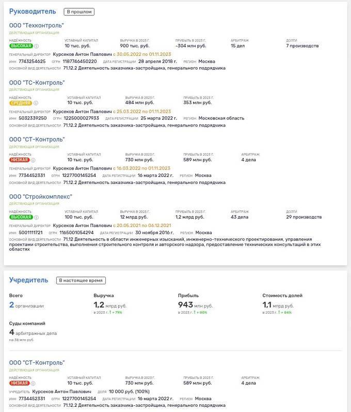This screenshot has height=412, width=351.
Task: Open ООО "Стройкомплекс" company profile
Action: [41, 196]
